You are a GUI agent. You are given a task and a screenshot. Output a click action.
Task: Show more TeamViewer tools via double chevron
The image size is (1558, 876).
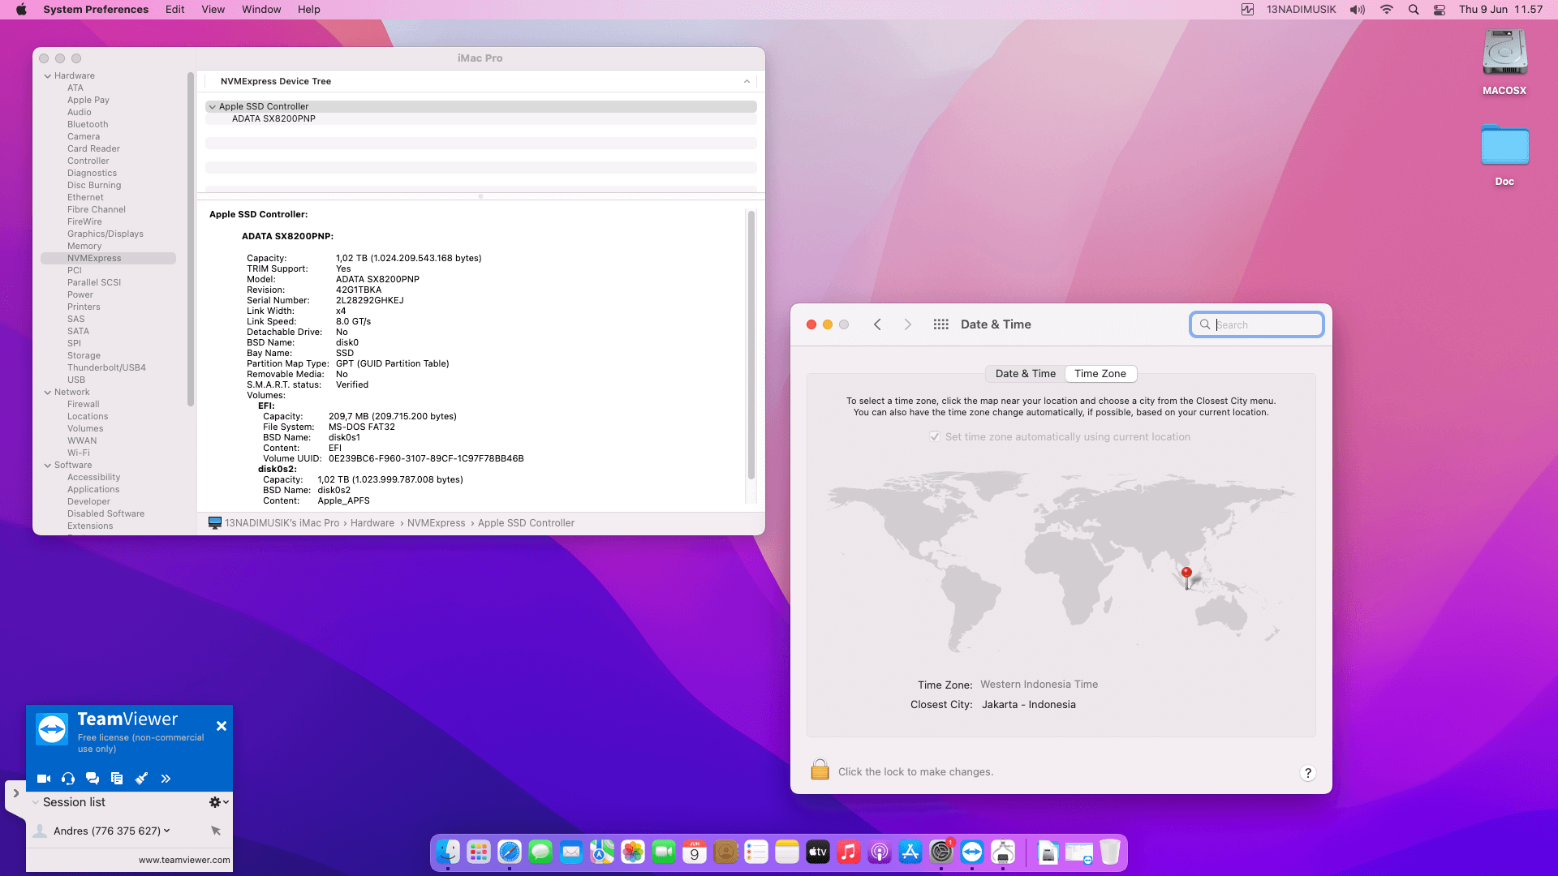click(x=166, y=779)
